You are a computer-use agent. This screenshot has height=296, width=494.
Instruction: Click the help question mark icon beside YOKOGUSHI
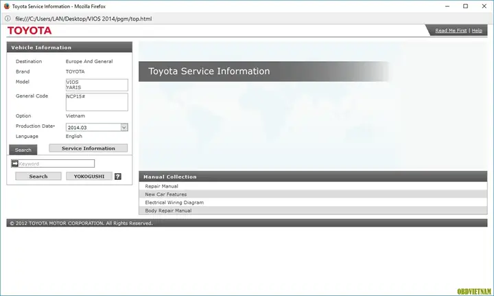click(x=118, y=177)
